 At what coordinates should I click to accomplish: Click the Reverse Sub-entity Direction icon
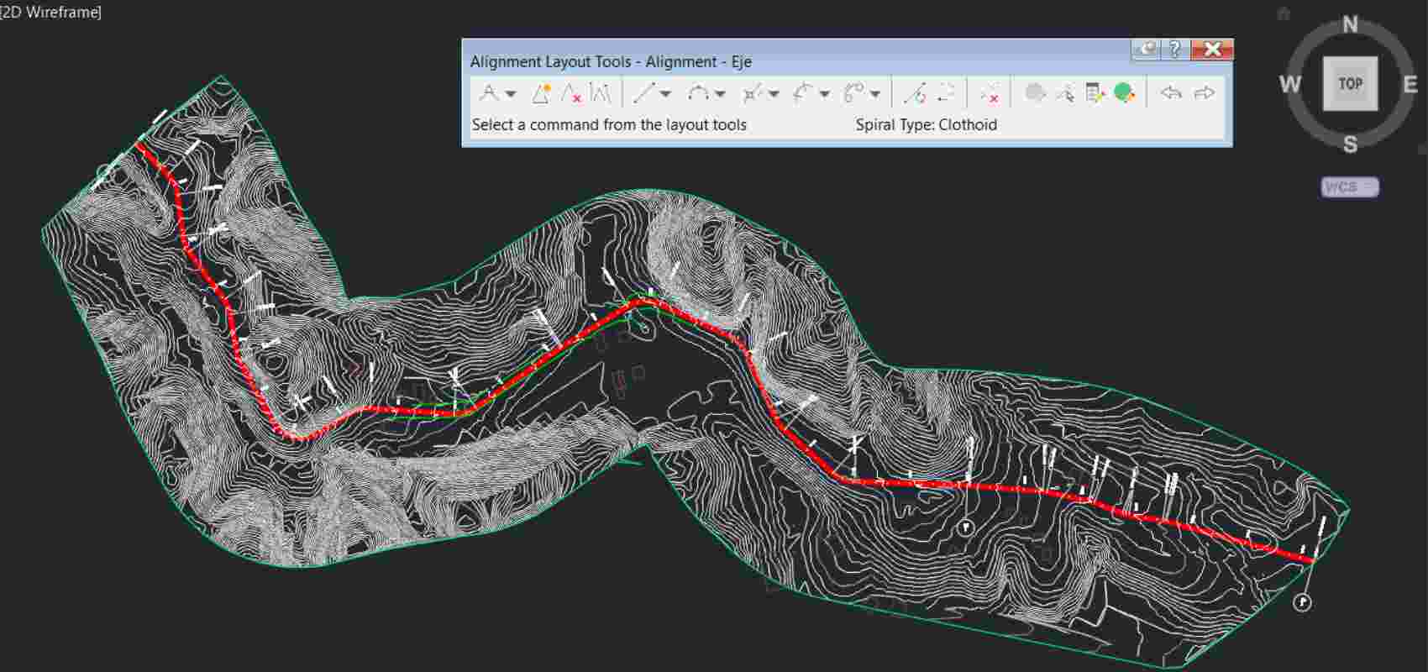click(947, 93)
